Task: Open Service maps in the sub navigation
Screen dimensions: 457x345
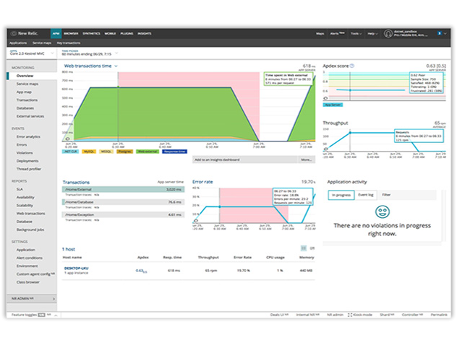Action: 42,43
